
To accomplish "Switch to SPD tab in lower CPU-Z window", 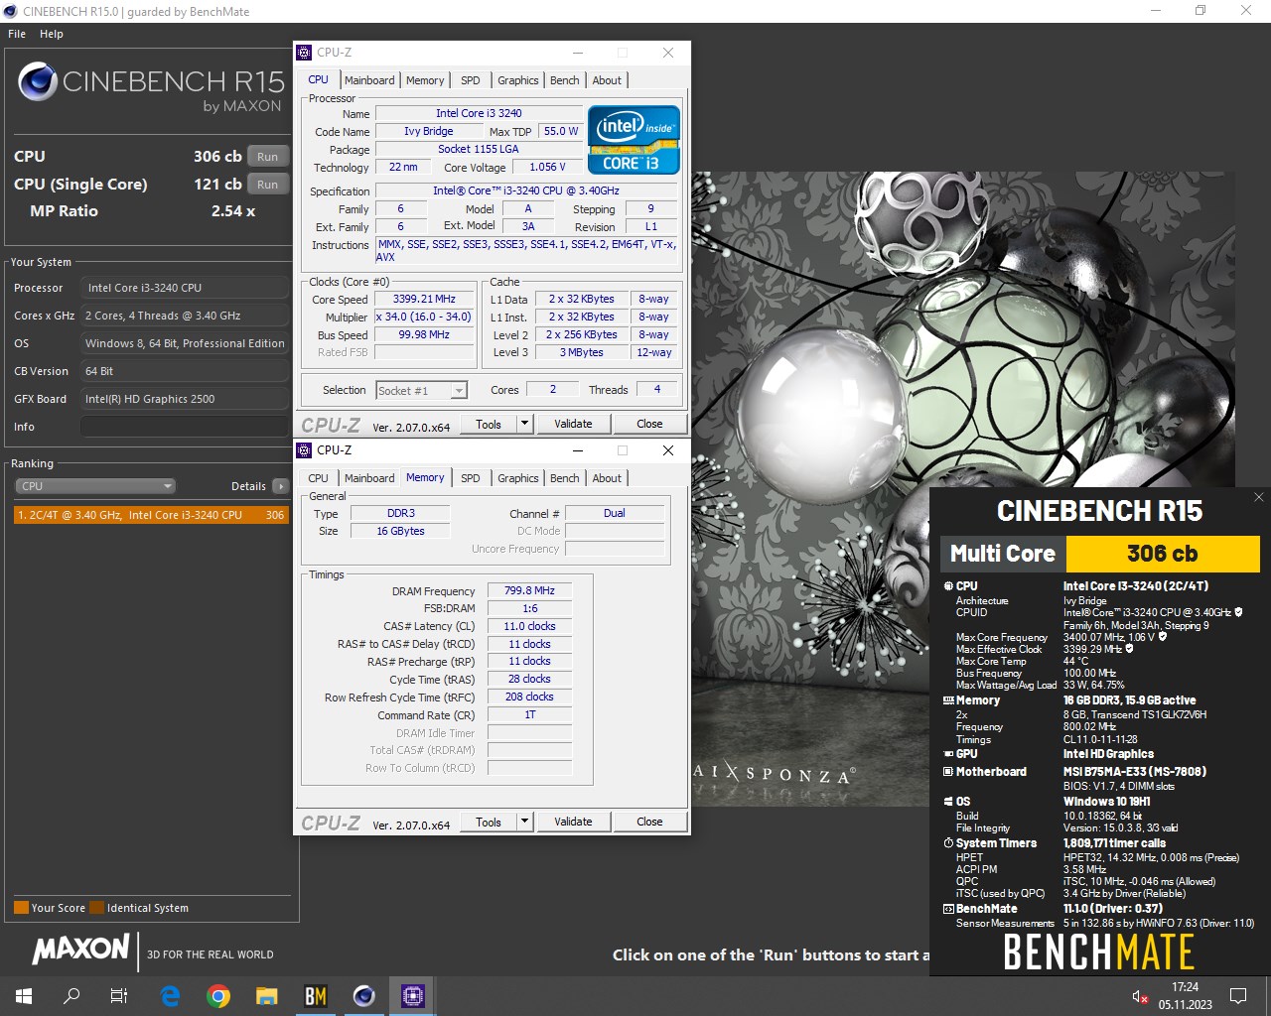I will click(471, 478).
